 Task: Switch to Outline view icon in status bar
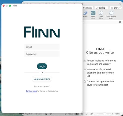click(x=87, y=114)
